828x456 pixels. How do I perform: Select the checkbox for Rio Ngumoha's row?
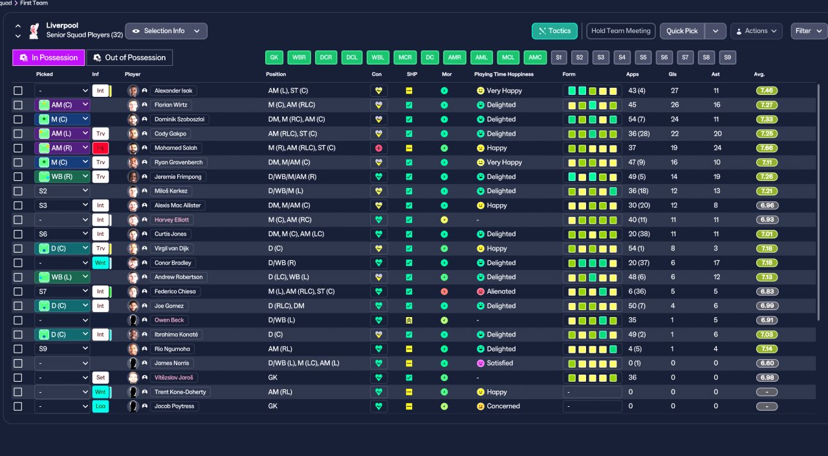pyautogui.click(x=18, y=349)
